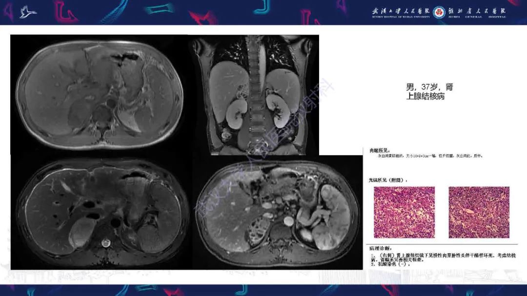Select the coronal MRI image showing kidneys
This screenshot has width=527, height=296.
255,95
